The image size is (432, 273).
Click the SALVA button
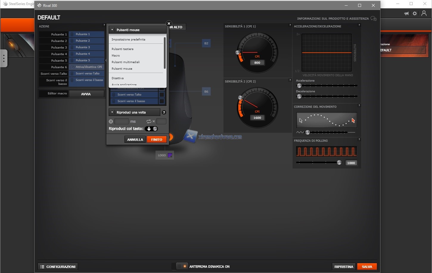click(x=367, y=267)
